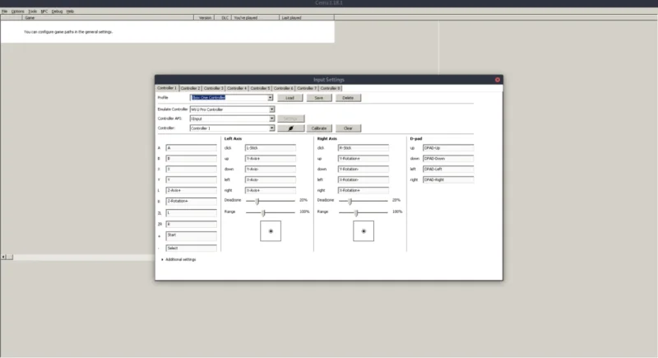Click the Last played column header
This screenshot has height=358, width=658.
pos(307,17)
